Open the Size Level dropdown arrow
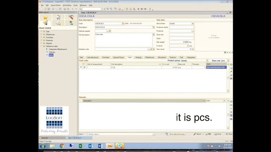The width and height of the screenshot is (271, 152). click(193, 49)
